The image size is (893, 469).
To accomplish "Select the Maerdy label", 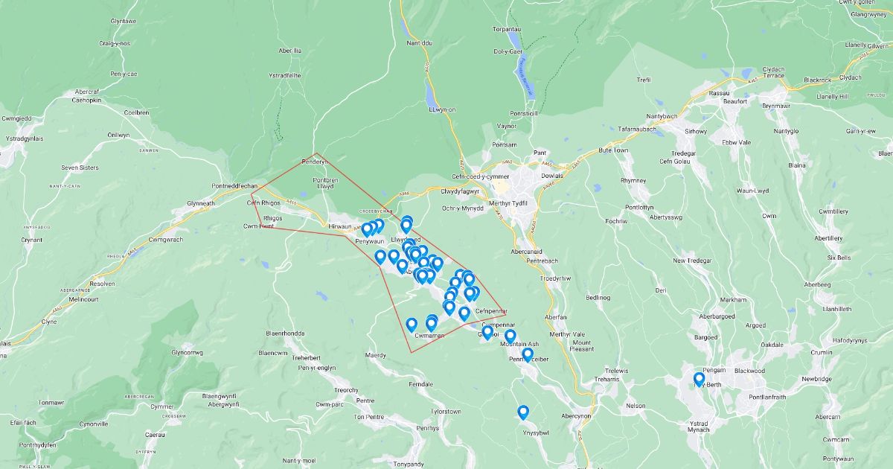I will coord(376,356).
